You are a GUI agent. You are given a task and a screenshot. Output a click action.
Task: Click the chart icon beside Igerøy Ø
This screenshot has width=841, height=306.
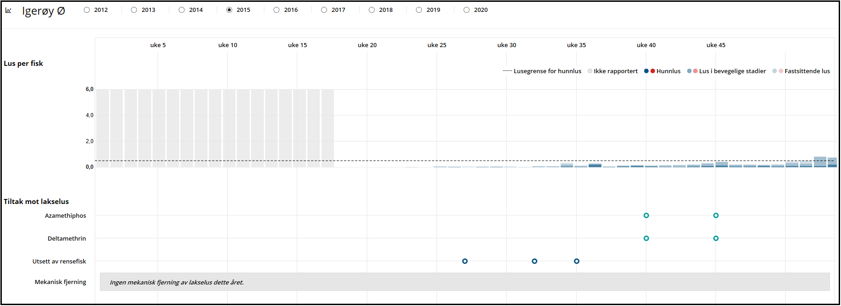[x=8, y=10]
